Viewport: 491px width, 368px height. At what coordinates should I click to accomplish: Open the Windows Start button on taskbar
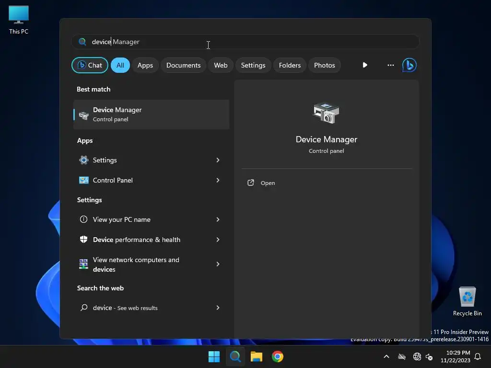click(x=214, y=356)
